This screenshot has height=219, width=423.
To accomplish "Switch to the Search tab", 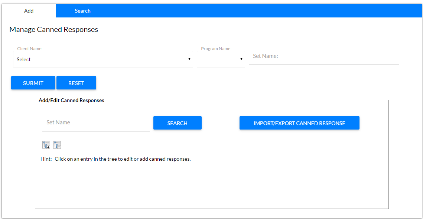I will tap(82, 11).
